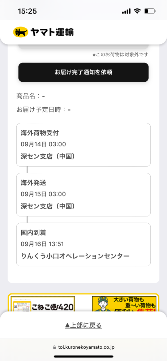The width and height of the screenshot is (167, 361).
Task: Tap the お届け完了通知を依頼 button
Action: [83, 72]
